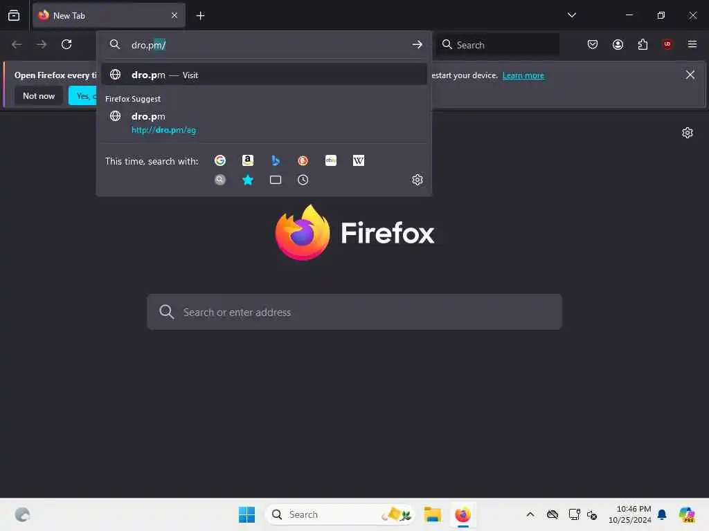The image size is (709, 531).
Task: Click the Not now button
Action: [39, 96]
